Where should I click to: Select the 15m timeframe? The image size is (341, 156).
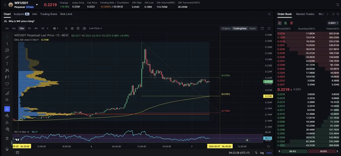(x=22, y=28)
